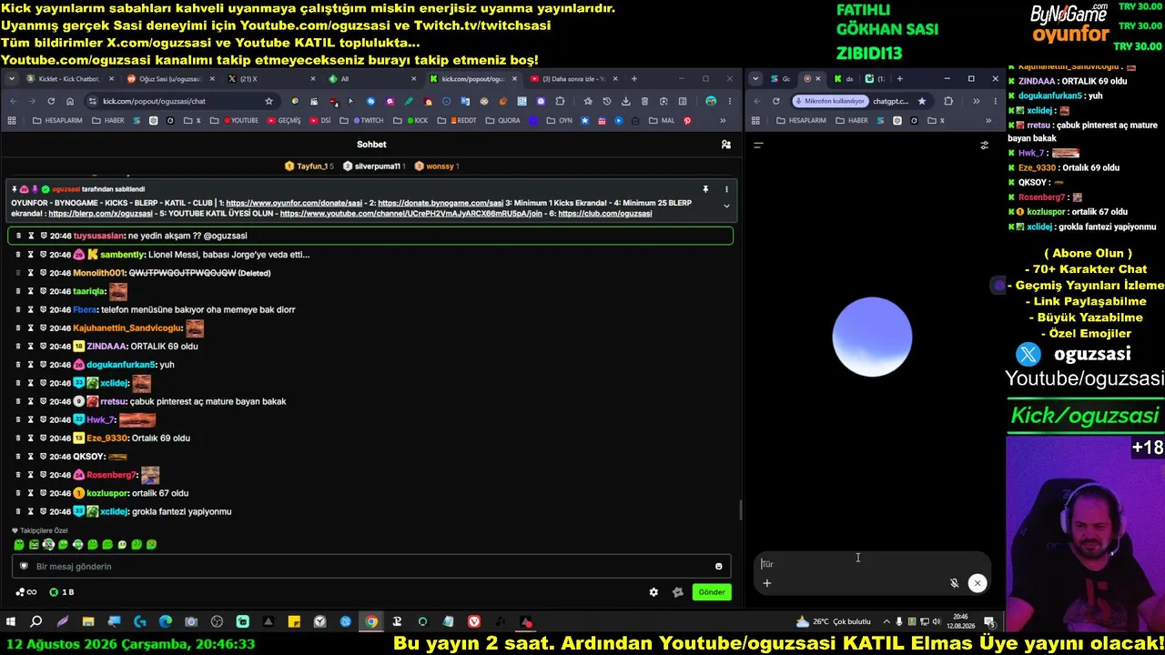The width and height of the screenshot is (1165, 655).
Task: Send the chat message with Gönder
Action: click(712, 592)
